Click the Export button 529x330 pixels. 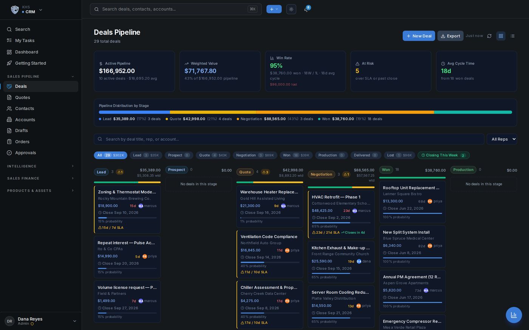450,36
